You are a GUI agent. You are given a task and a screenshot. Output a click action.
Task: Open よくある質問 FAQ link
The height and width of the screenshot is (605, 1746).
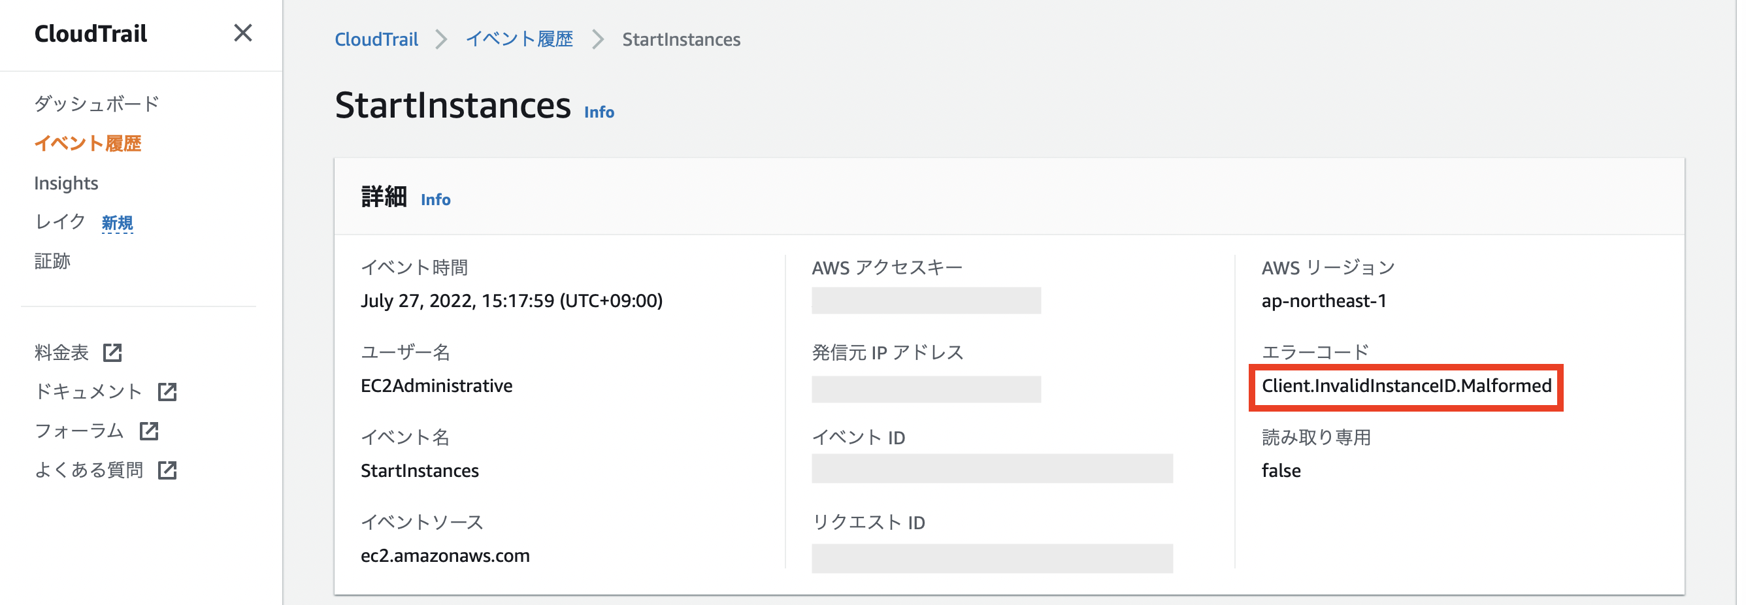pyautogui.click(x=88, y=470)
